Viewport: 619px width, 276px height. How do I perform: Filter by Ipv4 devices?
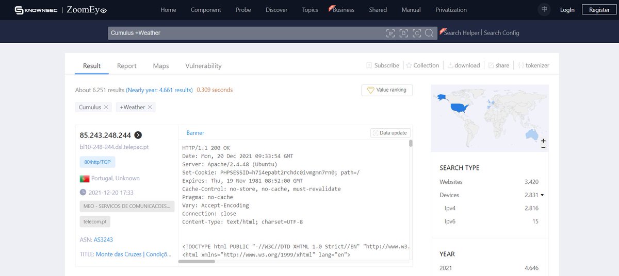point(450,209)
